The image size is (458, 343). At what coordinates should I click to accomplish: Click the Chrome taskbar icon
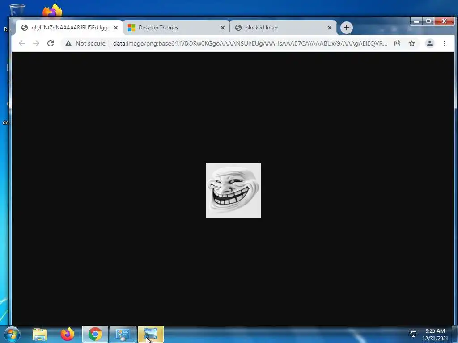tap(95, 334)
